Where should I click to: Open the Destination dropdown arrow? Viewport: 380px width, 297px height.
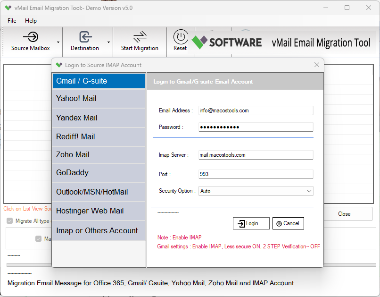[x=108, y=42]
